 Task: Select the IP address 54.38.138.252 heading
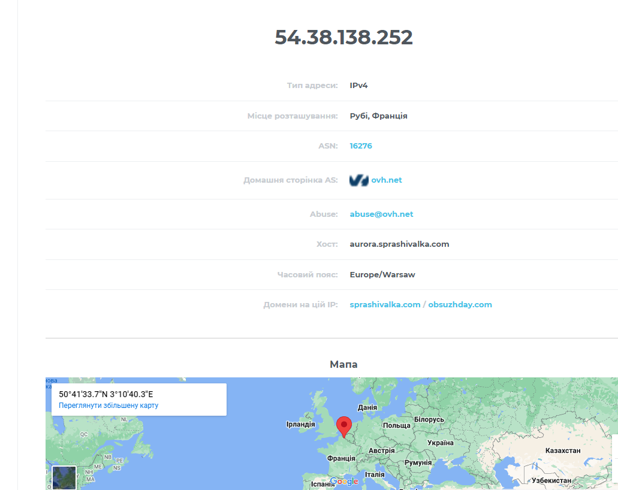point(343,37)
